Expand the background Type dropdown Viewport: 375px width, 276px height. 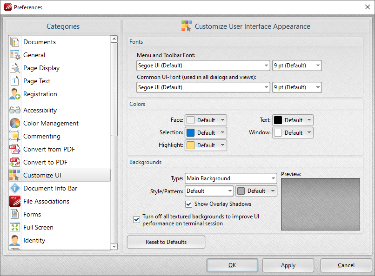(x=231, y=178)
